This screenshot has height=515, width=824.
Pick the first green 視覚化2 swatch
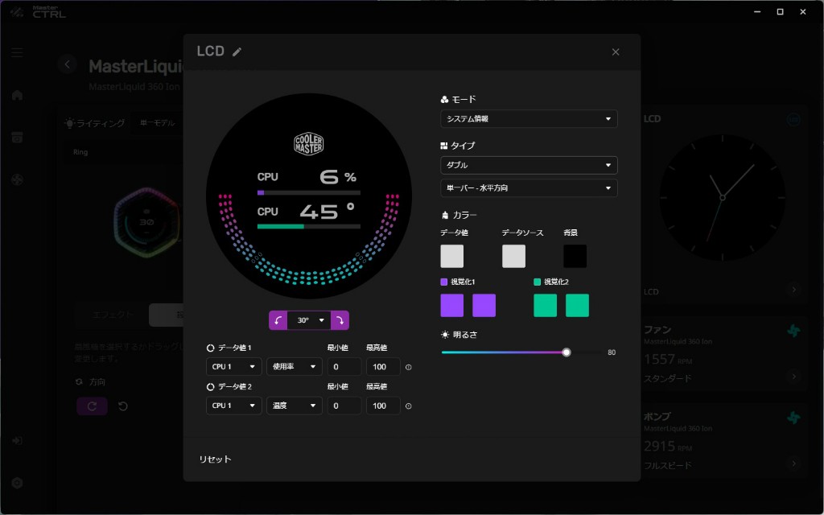545,305
